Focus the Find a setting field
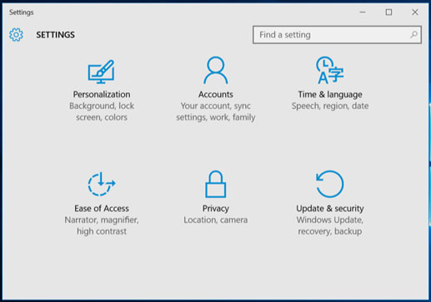 tap(337, 35)
